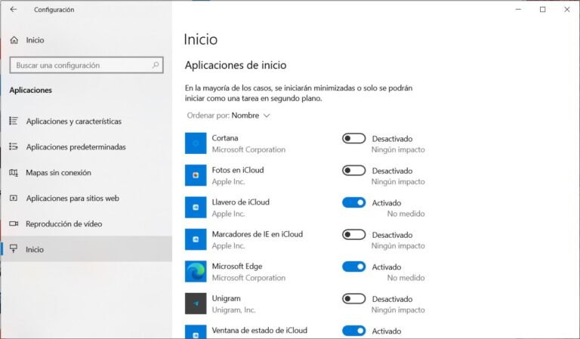
Task: Click the Llavero de iCloud name
Action: coord(240,202)
